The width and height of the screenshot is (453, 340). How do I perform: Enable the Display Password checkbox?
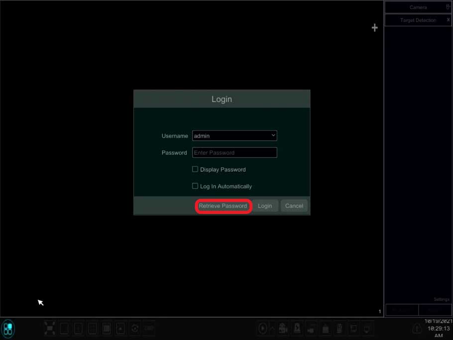(195, 169)
